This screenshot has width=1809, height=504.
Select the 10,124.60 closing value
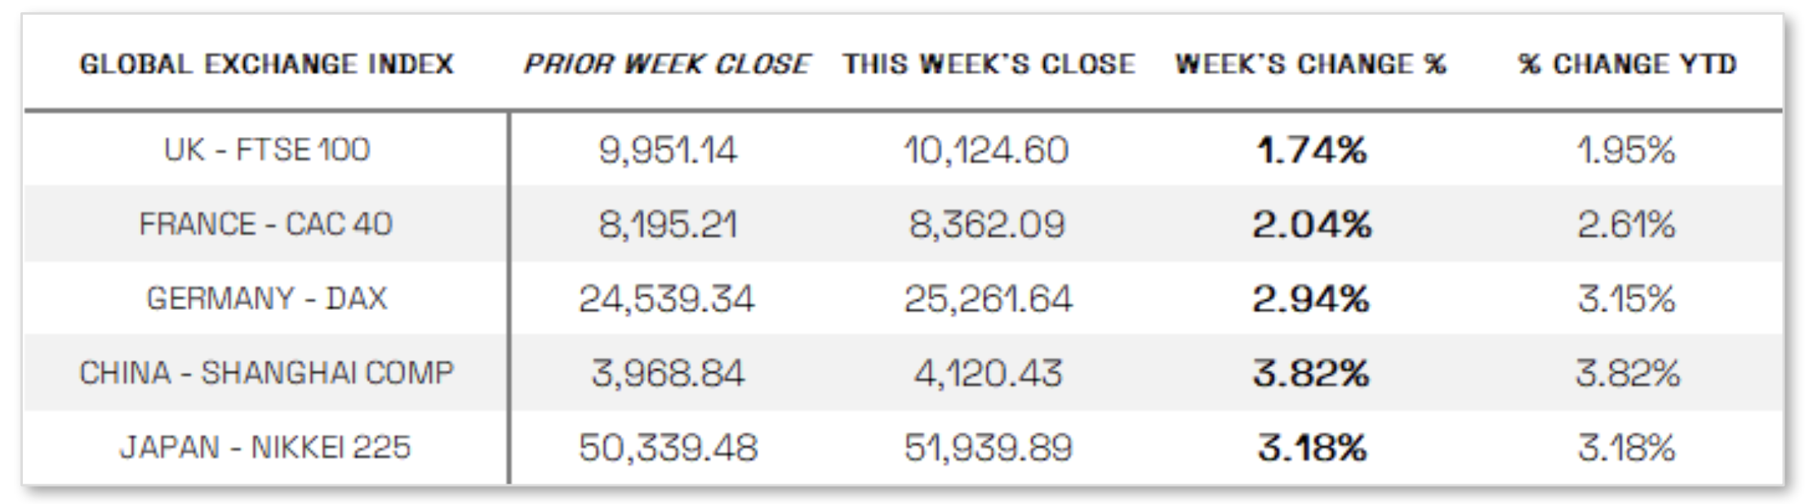tap(986, 150)
